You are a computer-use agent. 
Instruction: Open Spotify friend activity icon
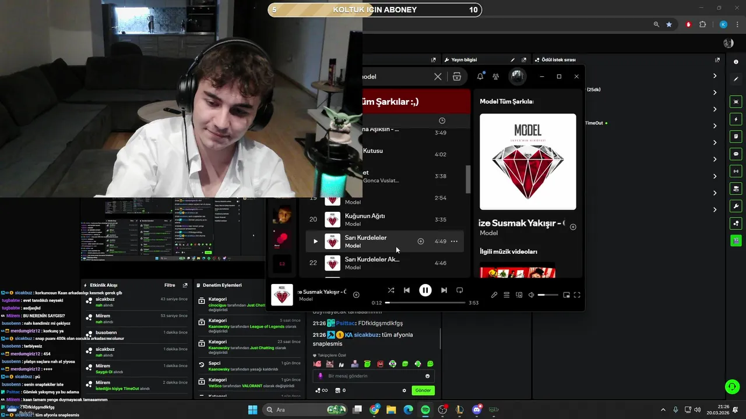coord(495,76)
